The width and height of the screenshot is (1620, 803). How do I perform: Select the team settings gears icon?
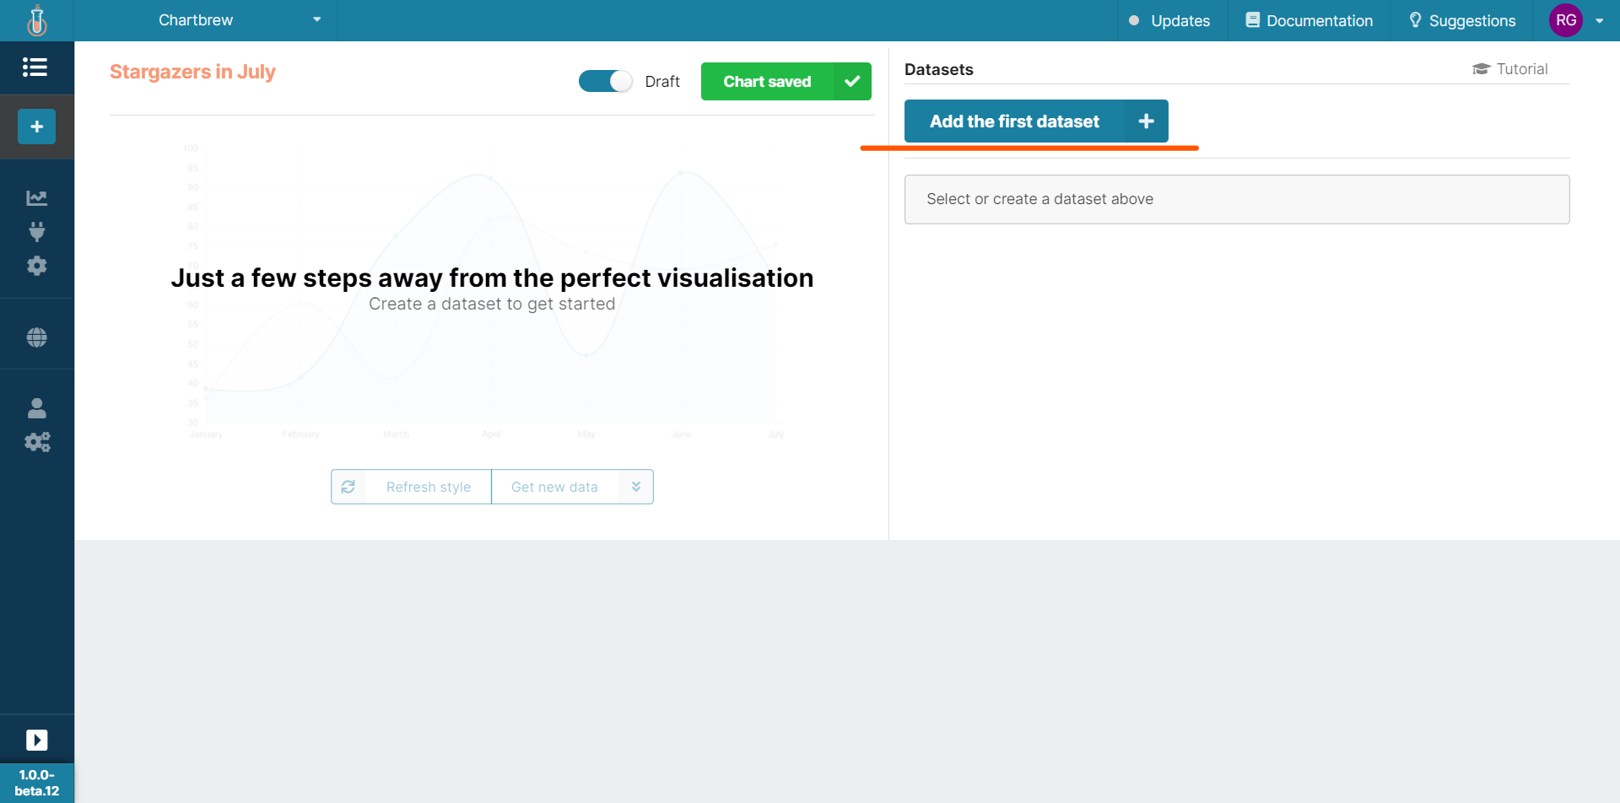(36, 442)
